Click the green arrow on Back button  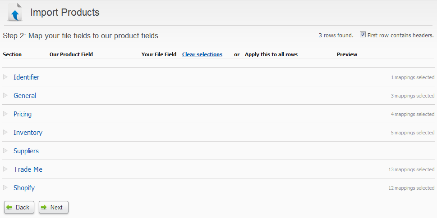9,208
